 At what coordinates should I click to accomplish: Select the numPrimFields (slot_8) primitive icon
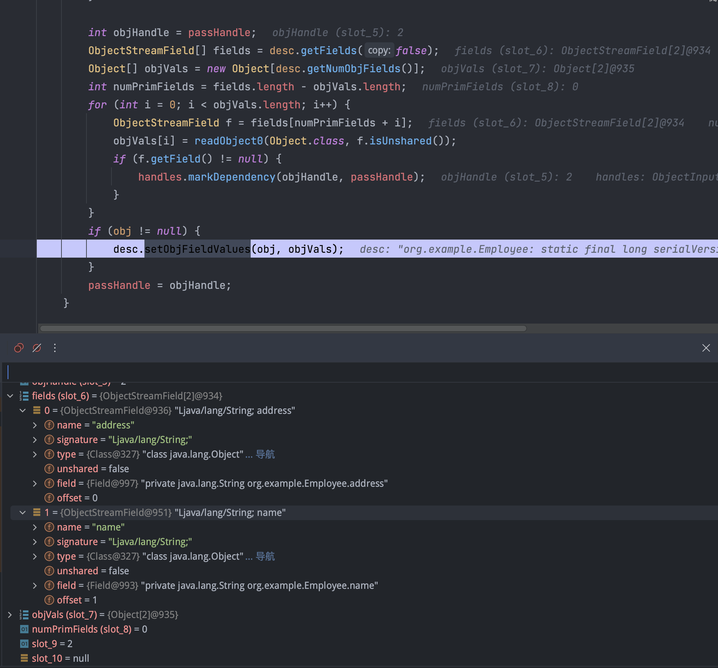click(x=24, y=629)
